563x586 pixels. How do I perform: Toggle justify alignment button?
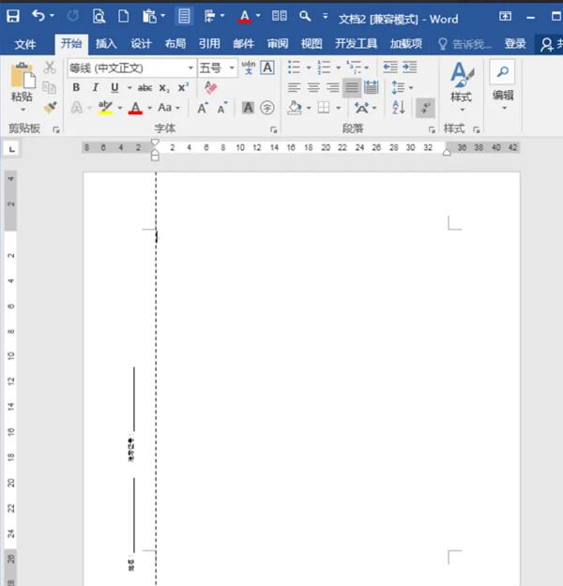pyautogui.click(x=352, y=88)
